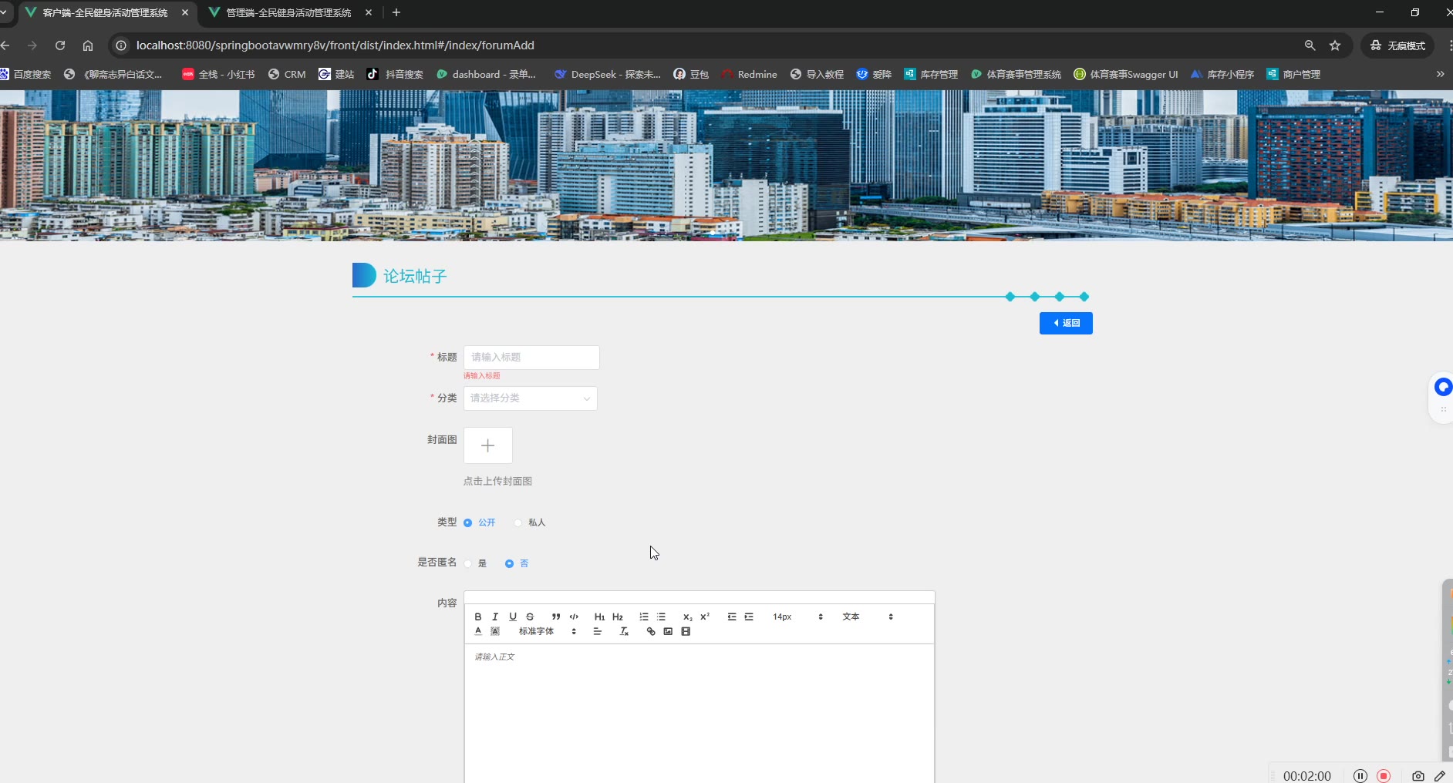Insert an image into the post content
The width and height of the screenshot is (1453, 783).
tap(668, 631)
